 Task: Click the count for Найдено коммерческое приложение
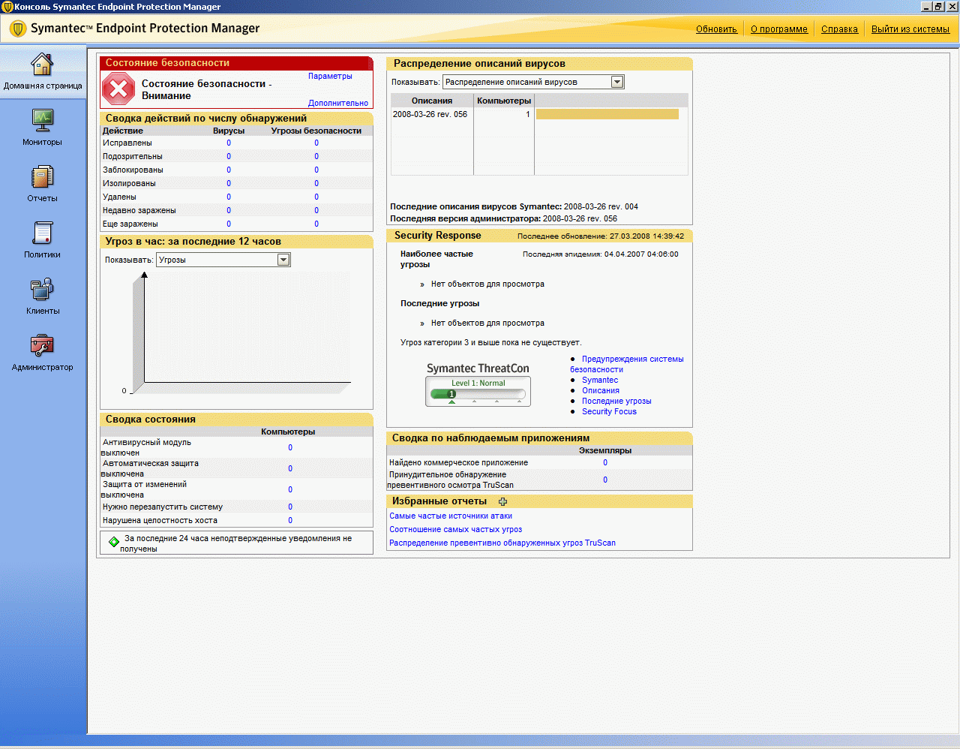tap(605, 462)
